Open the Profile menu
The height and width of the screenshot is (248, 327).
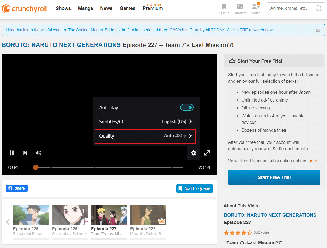[255, 9]
